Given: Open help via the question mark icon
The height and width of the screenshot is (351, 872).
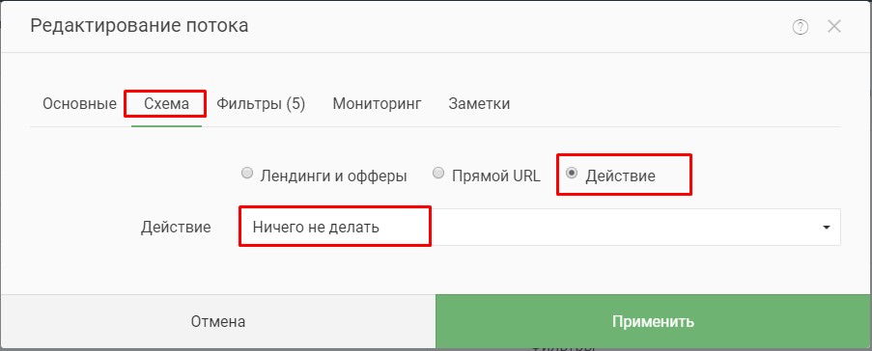Looking at the screenshot, I should coord(800,27).
